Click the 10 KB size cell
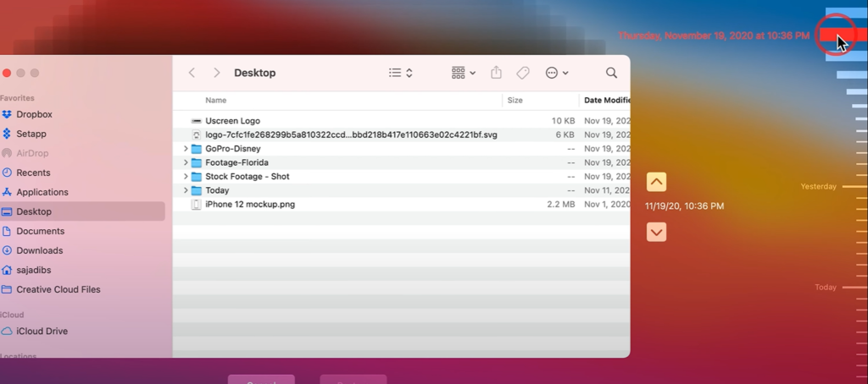 tap(563, 120)
